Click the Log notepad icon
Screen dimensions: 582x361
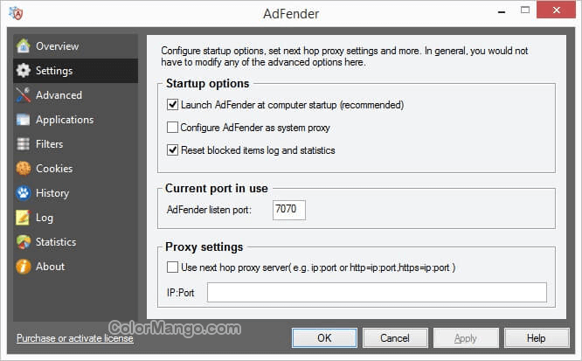[x=23, y=218]
